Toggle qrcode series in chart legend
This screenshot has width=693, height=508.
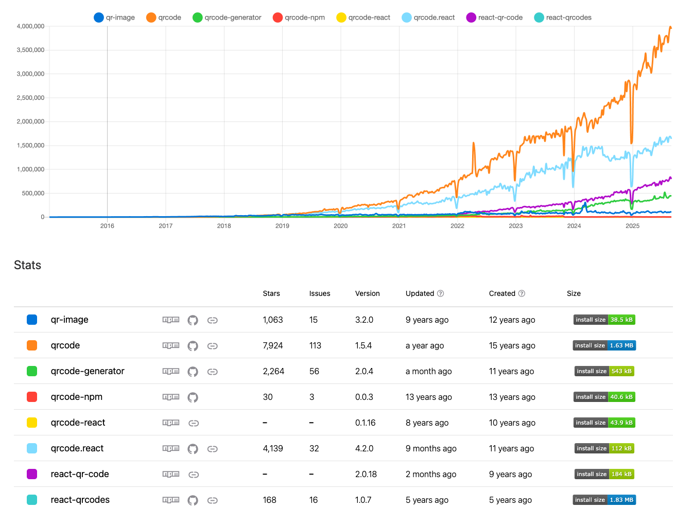click(x=164, y=17)
